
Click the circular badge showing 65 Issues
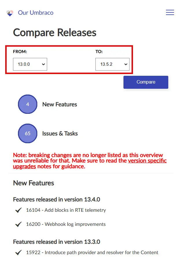coord(27,133)
